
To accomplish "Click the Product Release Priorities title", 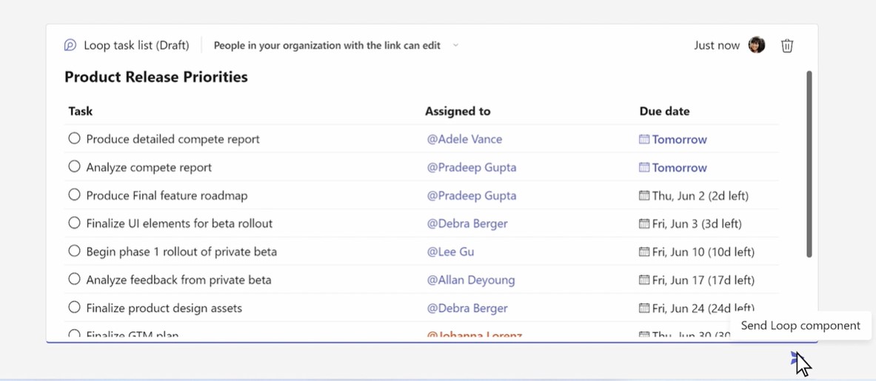I will pos(156,77).
